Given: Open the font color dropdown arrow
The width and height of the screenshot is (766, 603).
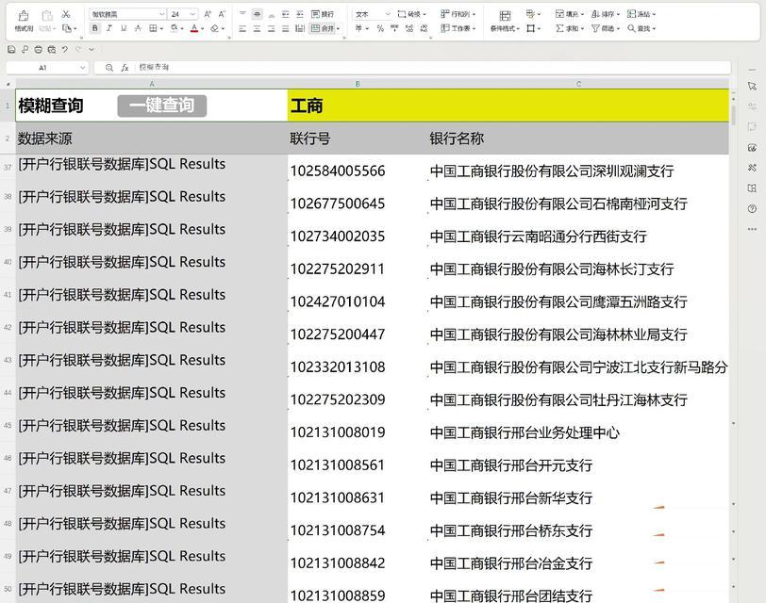Looking at the screenshot, I should point(202,29).
